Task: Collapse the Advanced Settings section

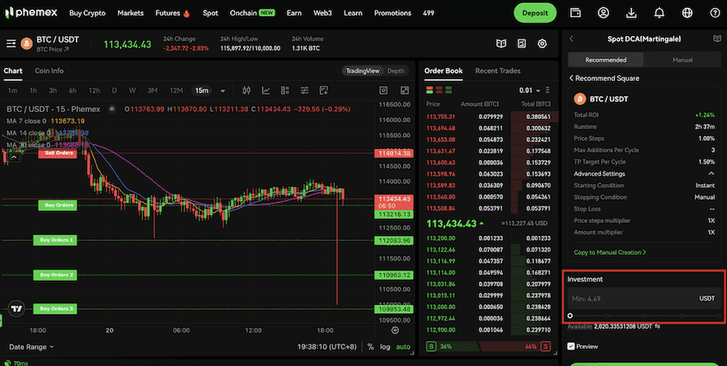Action: tap(711, 174)
